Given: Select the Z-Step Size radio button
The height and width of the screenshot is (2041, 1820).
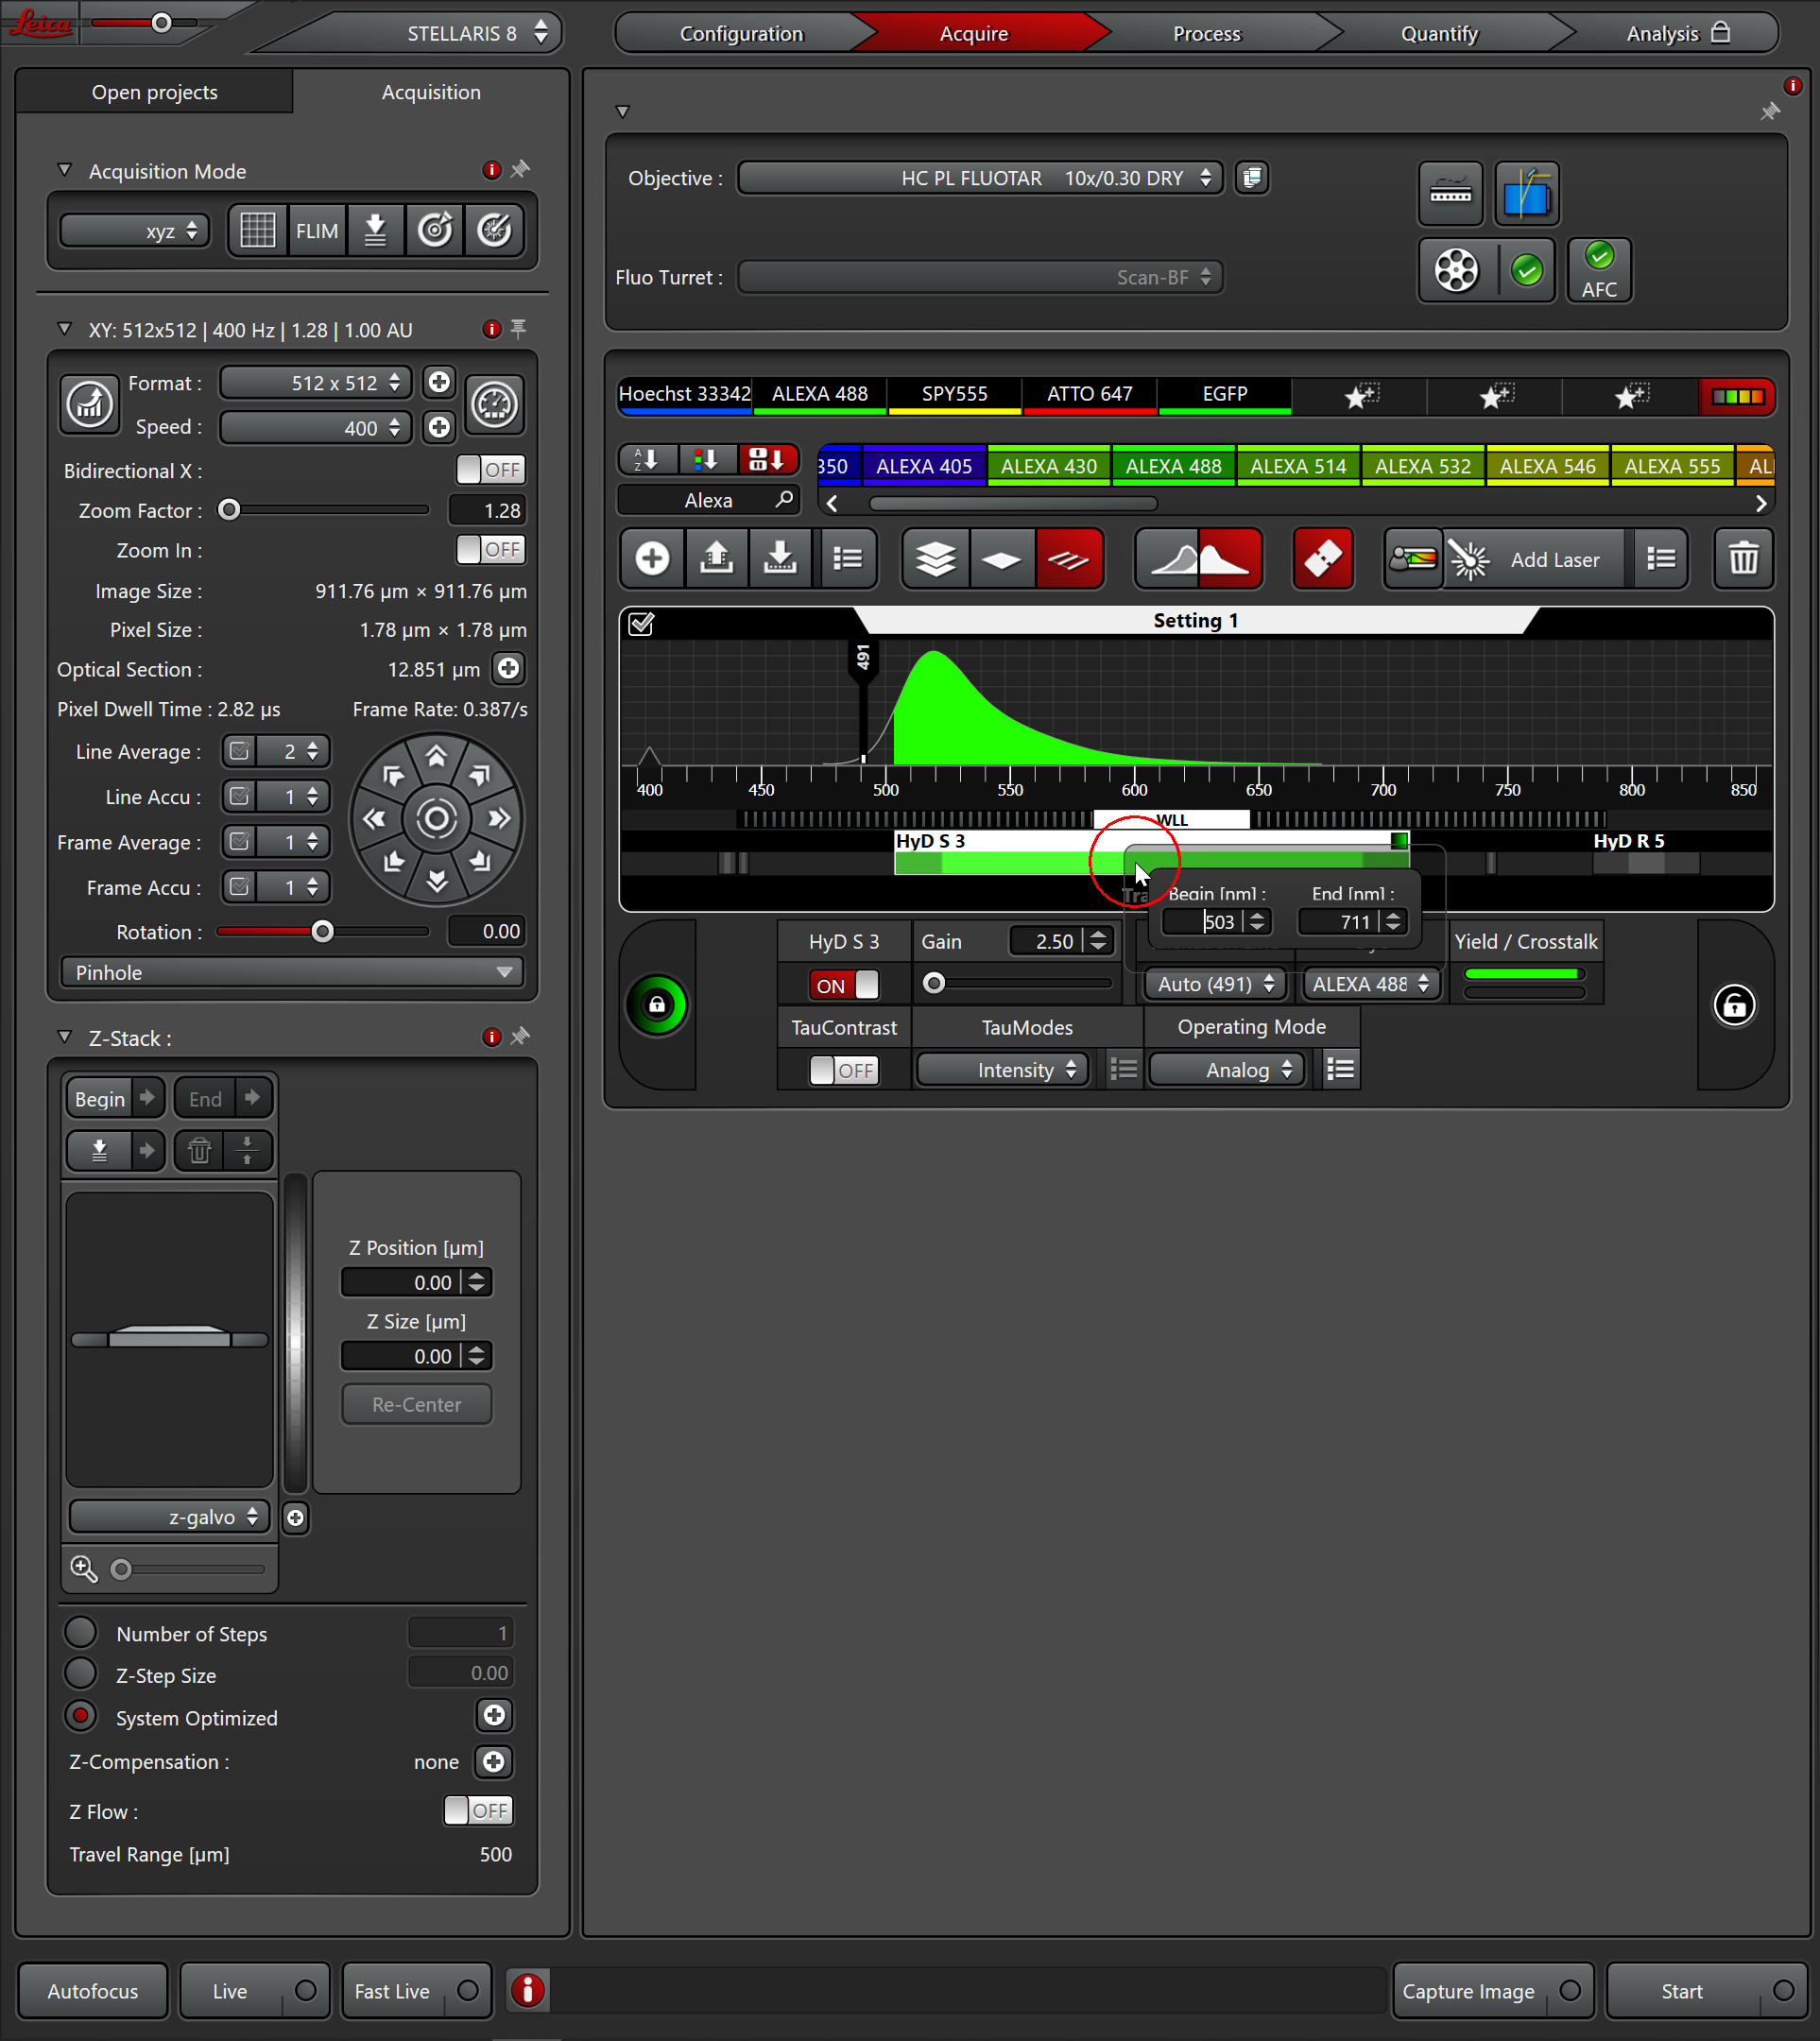Looking at the screenshot, I should click(x=81, y=1674).
